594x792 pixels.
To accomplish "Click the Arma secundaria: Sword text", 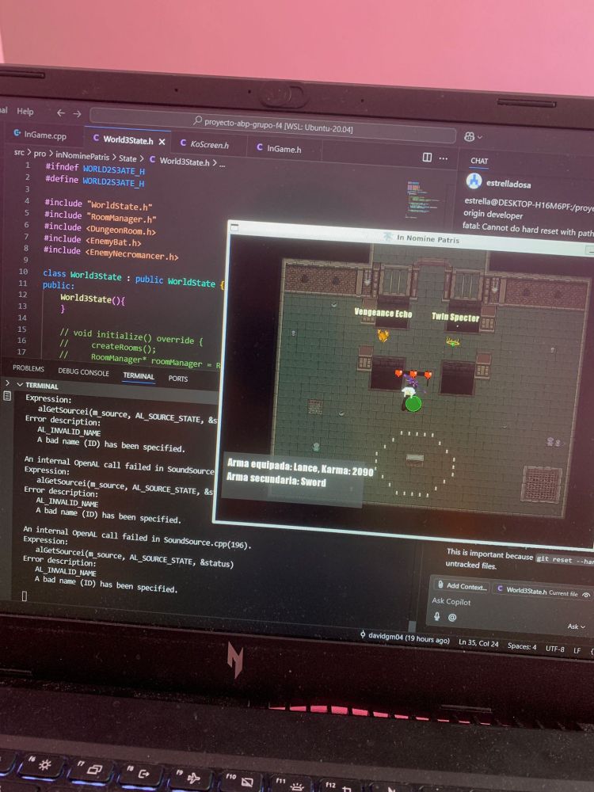I will point(276,479).
